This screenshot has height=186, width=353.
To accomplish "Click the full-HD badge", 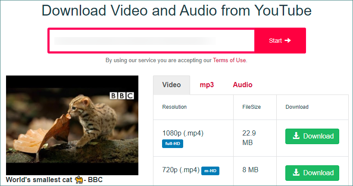I will point(172,144).
